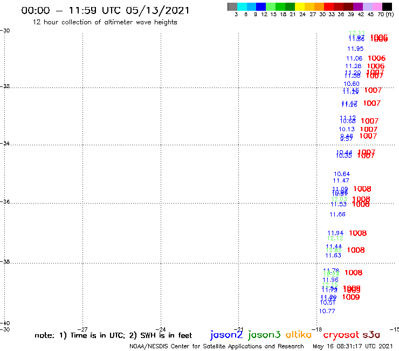Click the bottom wave height value 10.77
The image size is (399, 351).
pos(327,311)
